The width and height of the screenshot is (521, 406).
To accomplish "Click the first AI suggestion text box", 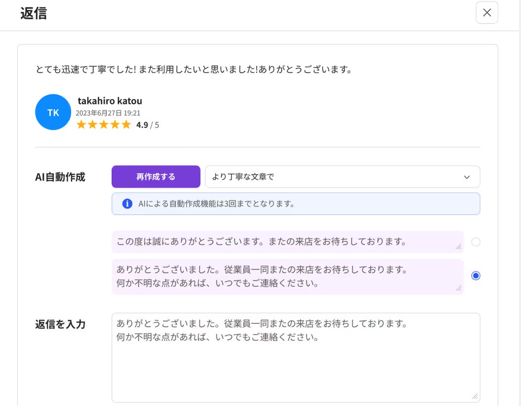I will click(287, 242).
